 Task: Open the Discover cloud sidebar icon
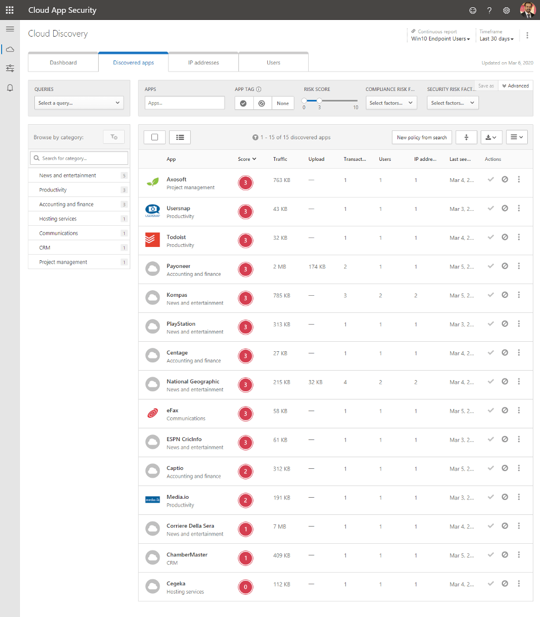[10, 49]
